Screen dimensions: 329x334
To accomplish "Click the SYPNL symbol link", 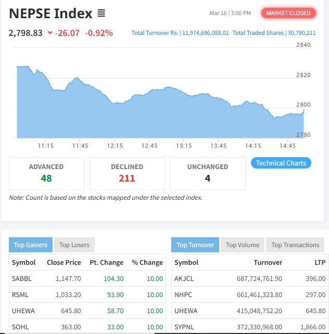I will (x=183, y=327).
